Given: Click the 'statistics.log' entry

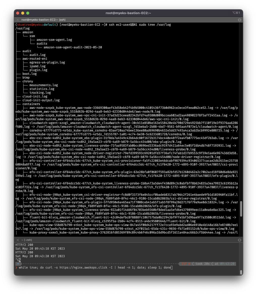Looking at the screenshot, I should 42,89.
